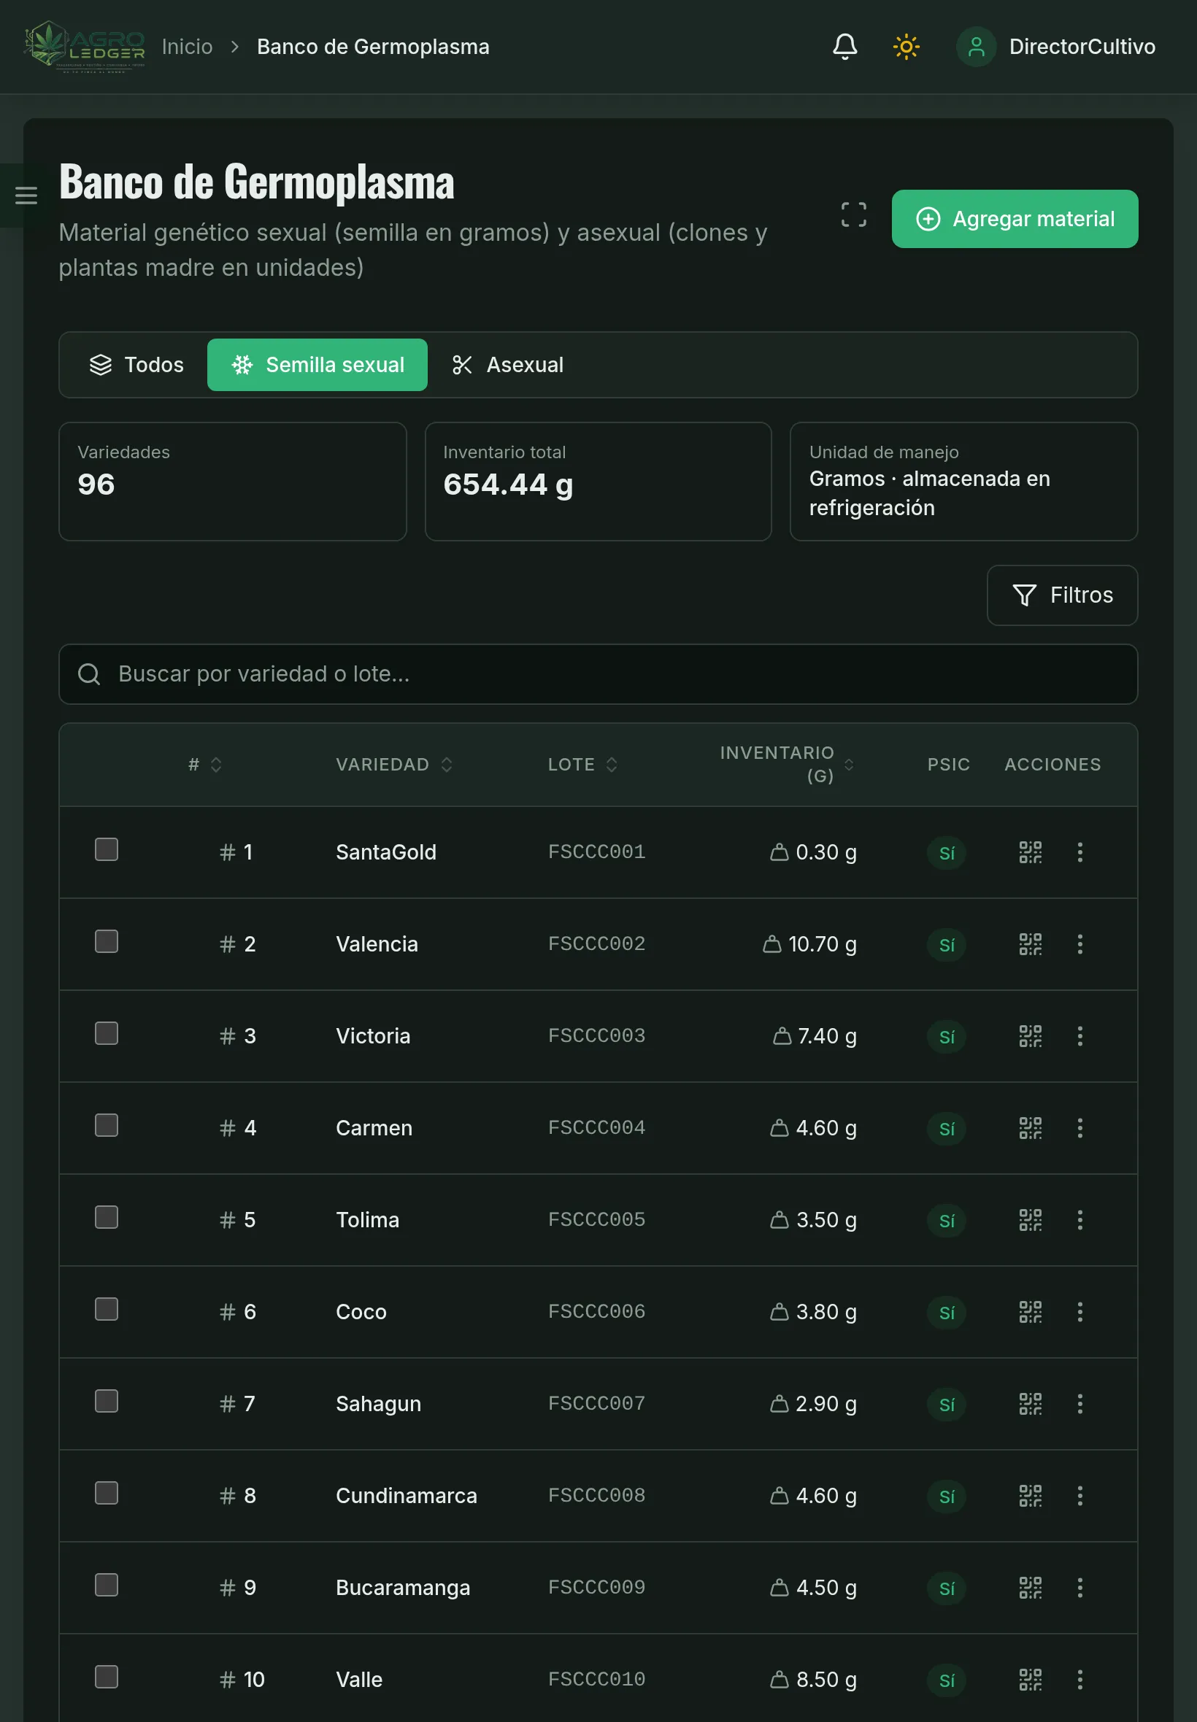This screenshot has height=1722, width=1197.
Task: Open the Filtros panel
Action: click(x=1062, y=595)
